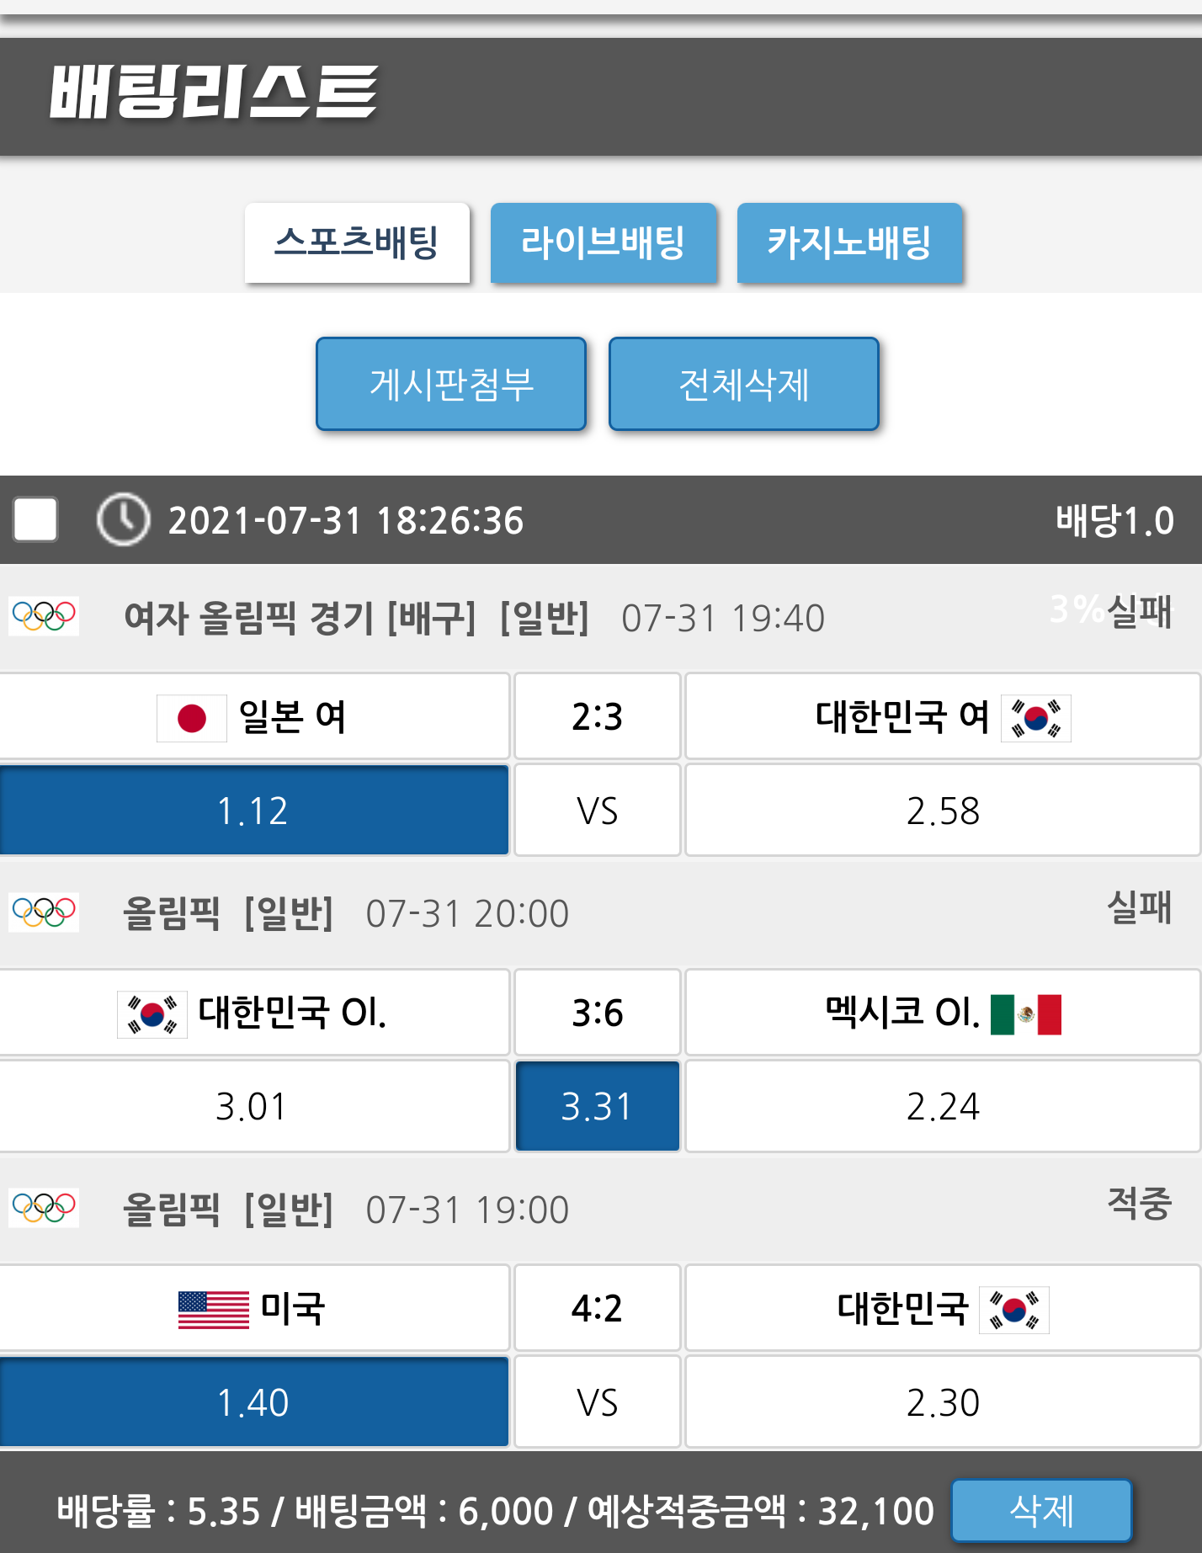The image size is (1202, 1553).
Task: Go to the 카지노배팅 tab
Action: [x=849, y=242]
